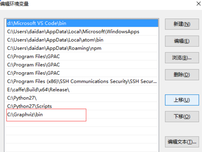This screenshot has height=152, width=202.
Task: Select the C:\Python27\ entry
Action: pyautogui.click(x=82, y=98)
